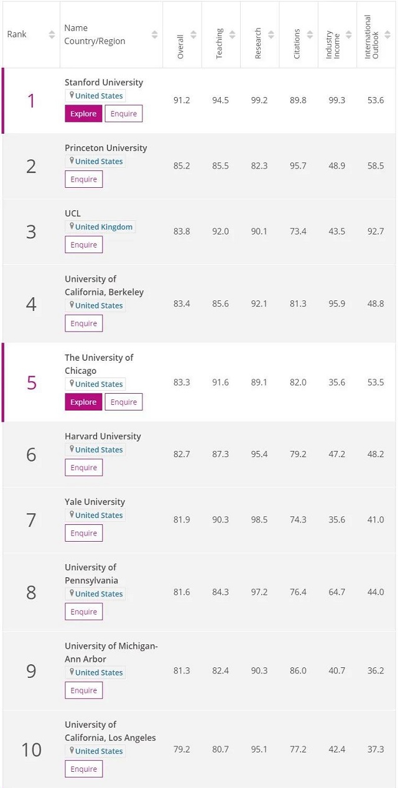
Task: Click Enquire under University of Pennsylvania
Action: (x=83, y=611)
